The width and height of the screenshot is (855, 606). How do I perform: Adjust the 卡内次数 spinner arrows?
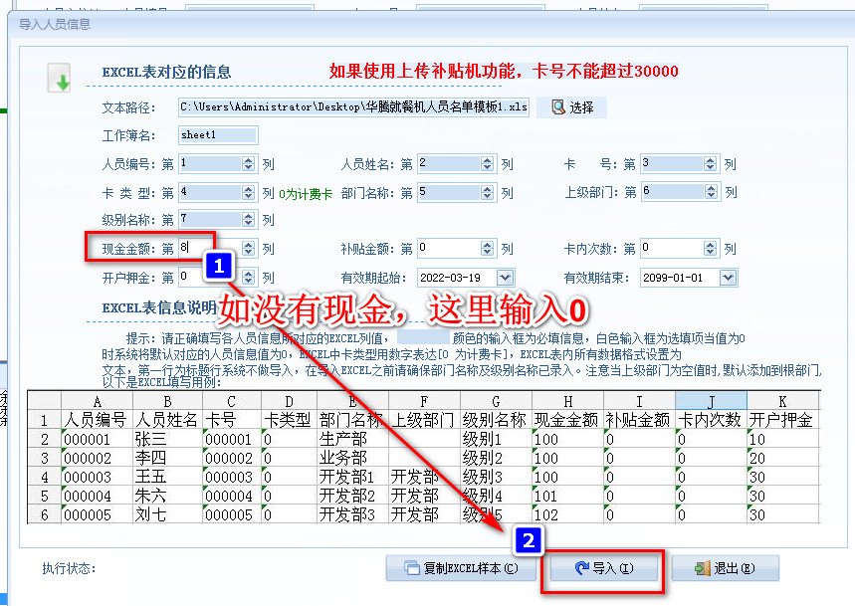click(x=710, y=249)
